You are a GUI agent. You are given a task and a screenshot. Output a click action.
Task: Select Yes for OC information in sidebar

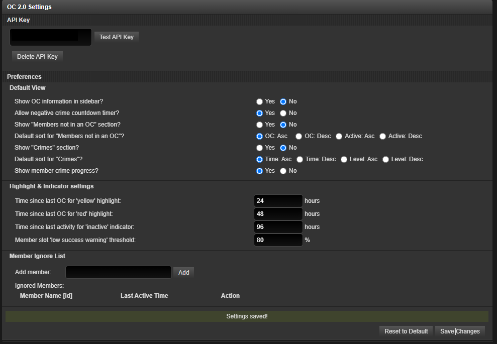point(259,101)
